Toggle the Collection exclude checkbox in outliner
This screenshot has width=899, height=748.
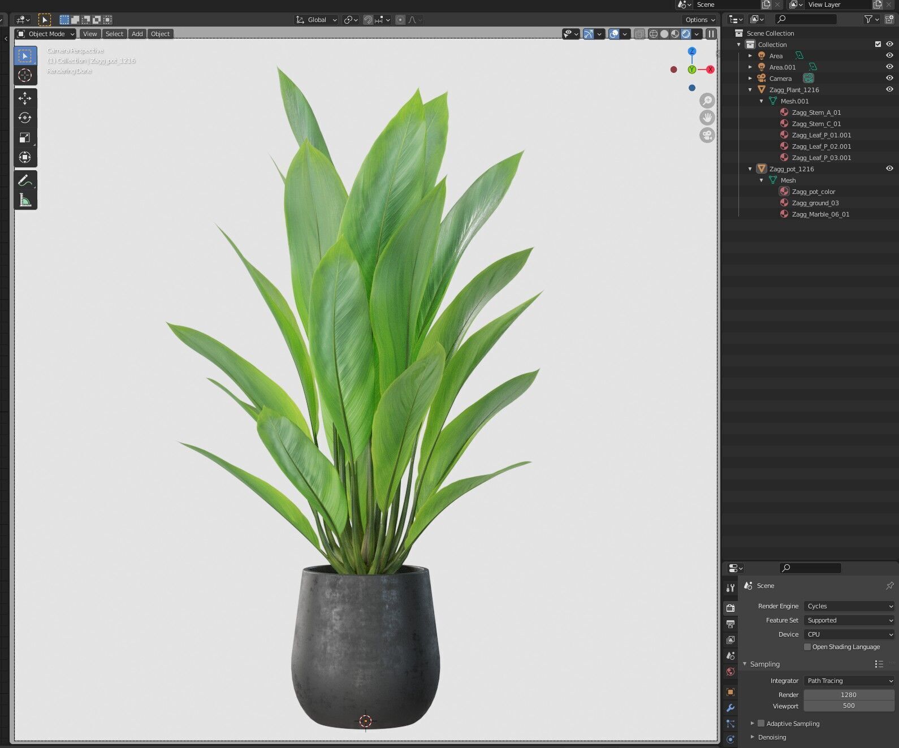pyautogui.click(x=878, y=44)
